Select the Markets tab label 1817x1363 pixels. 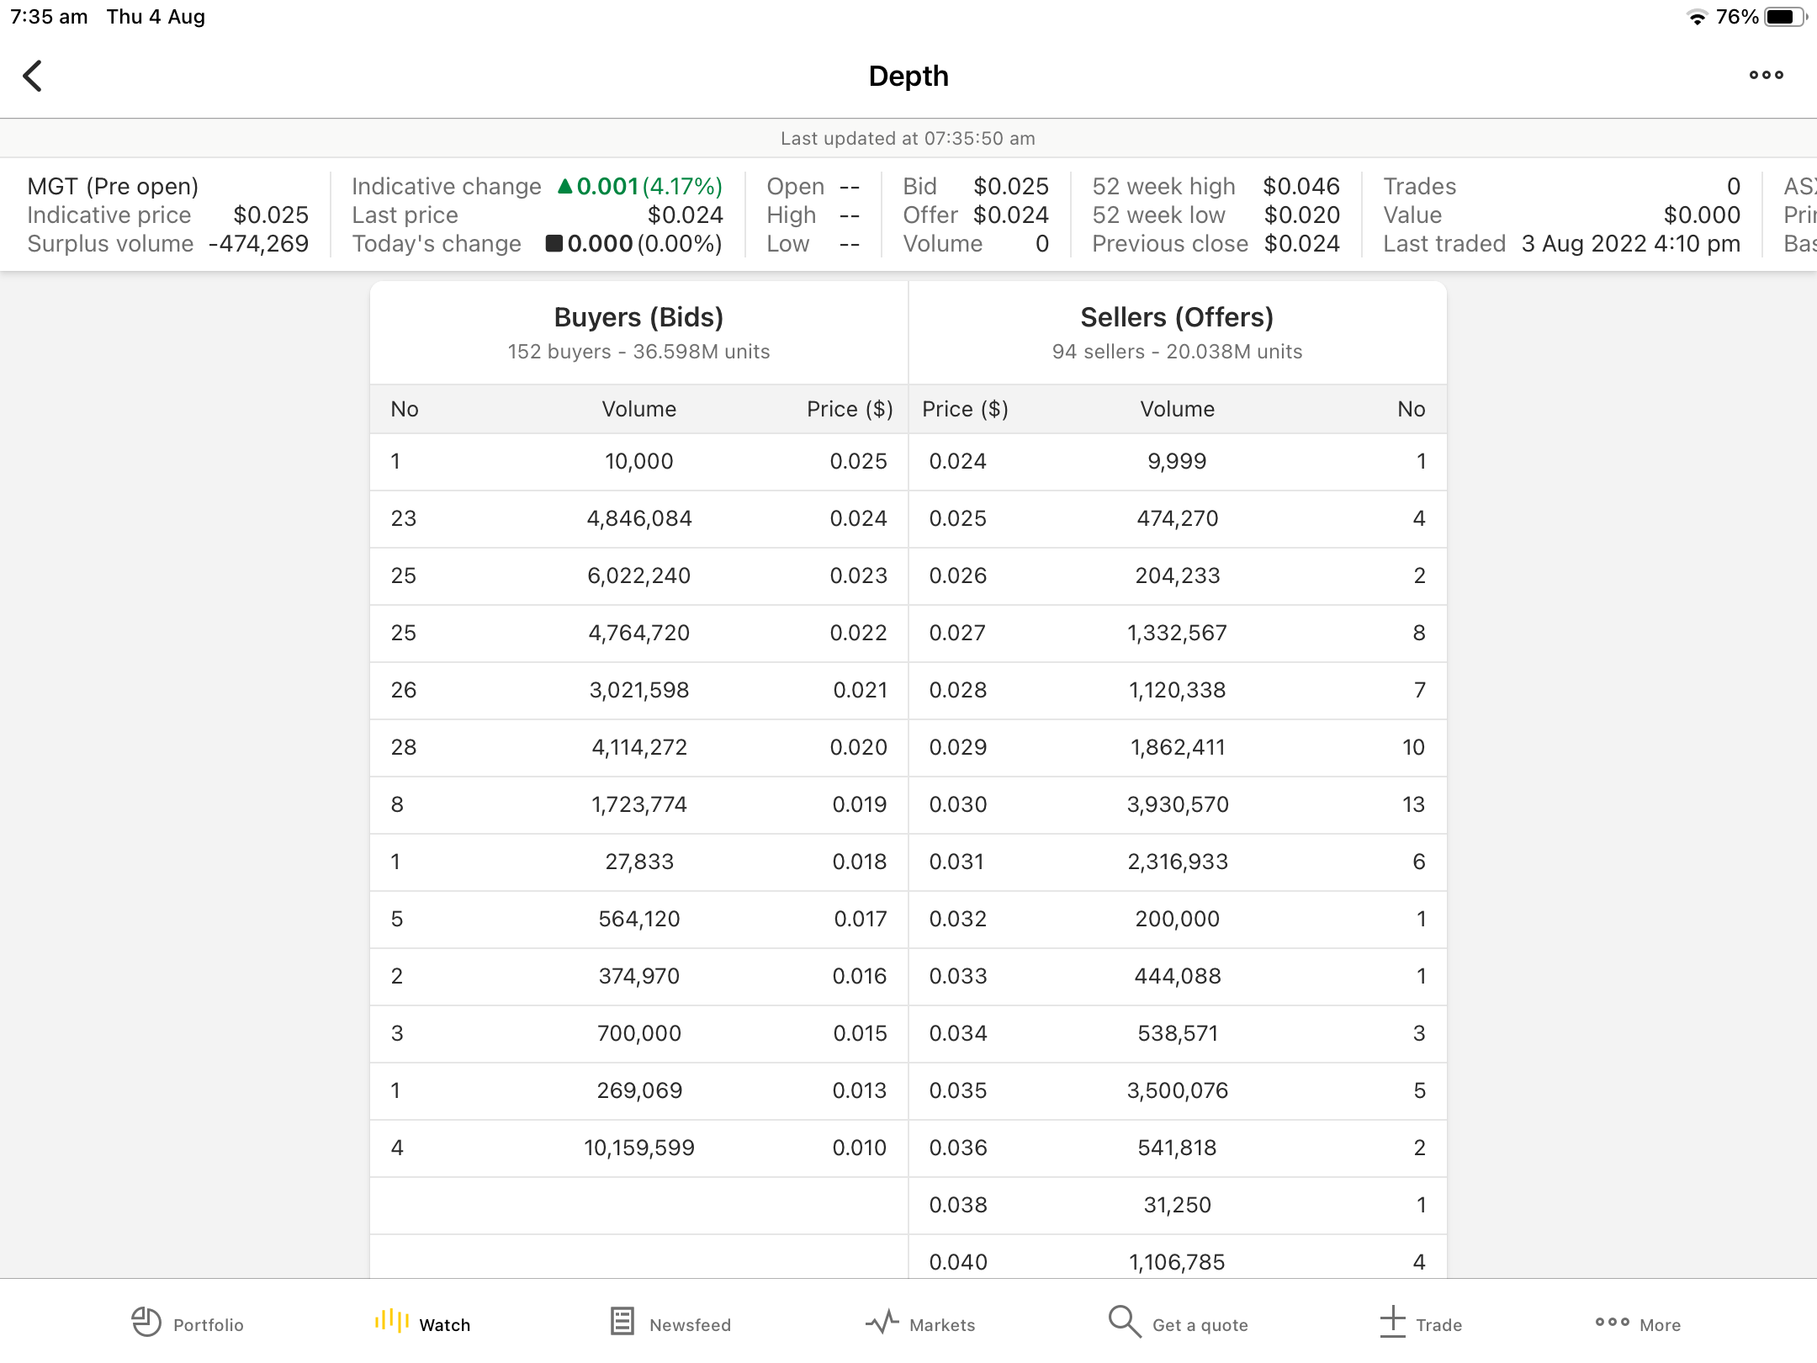click(x=942, y=1325)
